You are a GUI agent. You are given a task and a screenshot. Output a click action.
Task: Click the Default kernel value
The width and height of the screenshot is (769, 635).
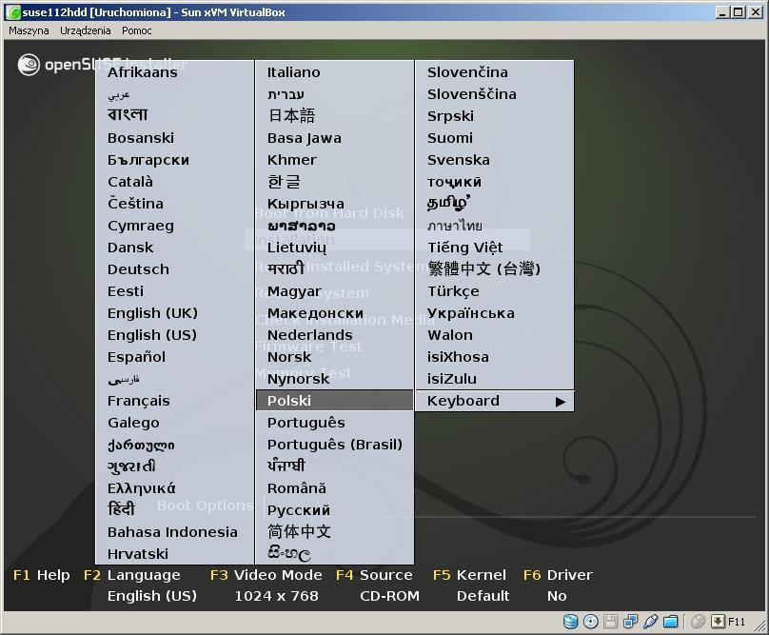click(483, 596)
